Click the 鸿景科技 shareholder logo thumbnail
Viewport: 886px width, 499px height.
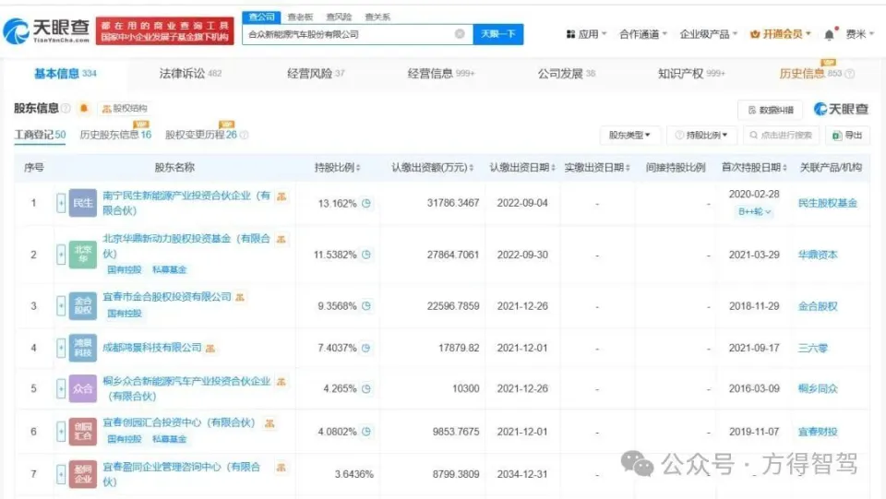[x=82, y=349]
